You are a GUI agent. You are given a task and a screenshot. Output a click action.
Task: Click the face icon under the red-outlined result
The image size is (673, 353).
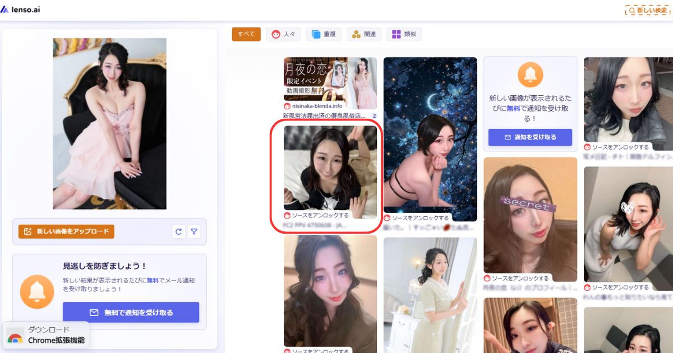tap(287, 215)
